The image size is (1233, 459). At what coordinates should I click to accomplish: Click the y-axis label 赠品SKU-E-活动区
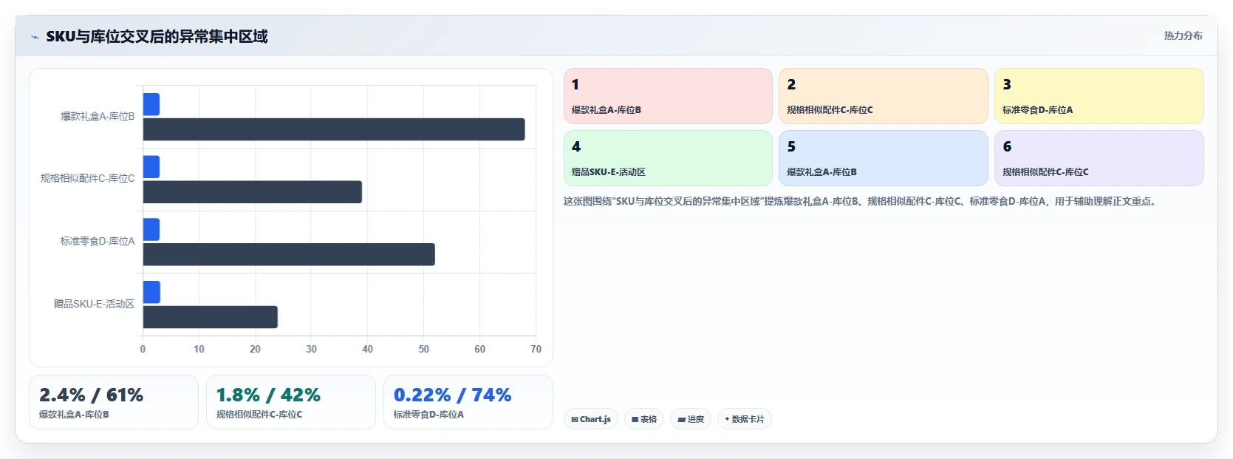tap(94, 304)
